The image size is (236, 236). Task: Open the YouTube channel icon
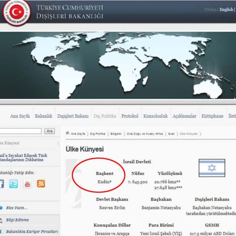point(27,184)
